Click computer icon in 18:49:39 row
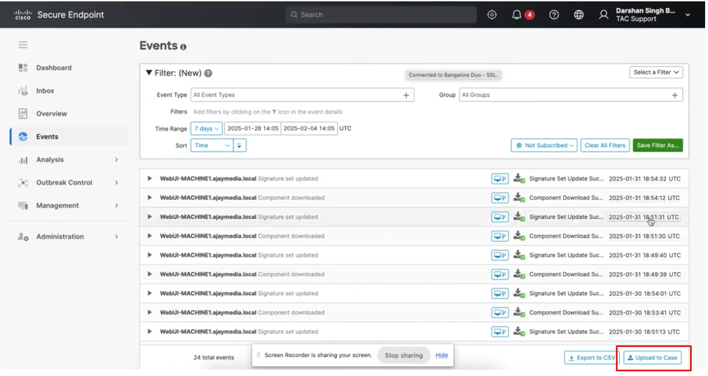This screenshot has width=708, height=376. click(500, 275)
